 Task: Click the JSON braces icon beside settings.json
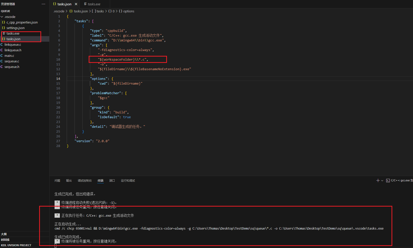point(3,28)
